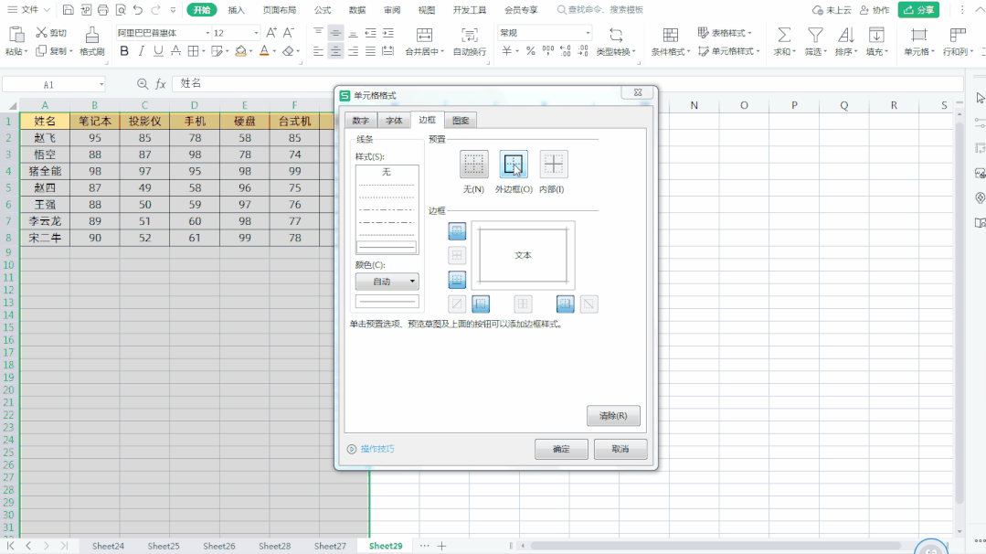The image size is (986, 554).
Task: Open the fill color dropdown arrow
Action: click(x=250, y=51)
